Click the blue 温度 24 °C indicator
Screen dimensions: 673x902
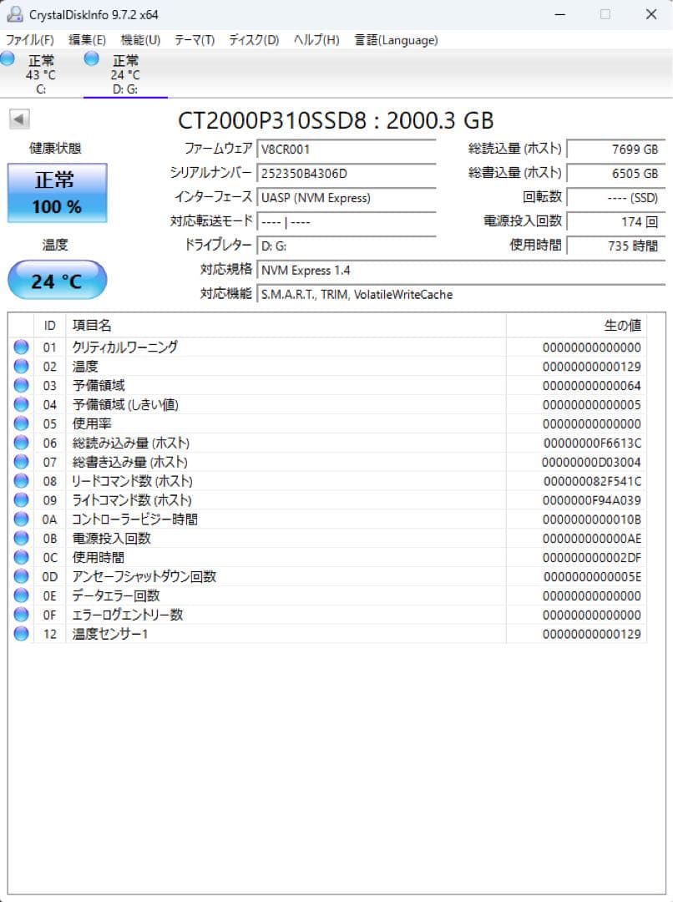pos(56,280)
